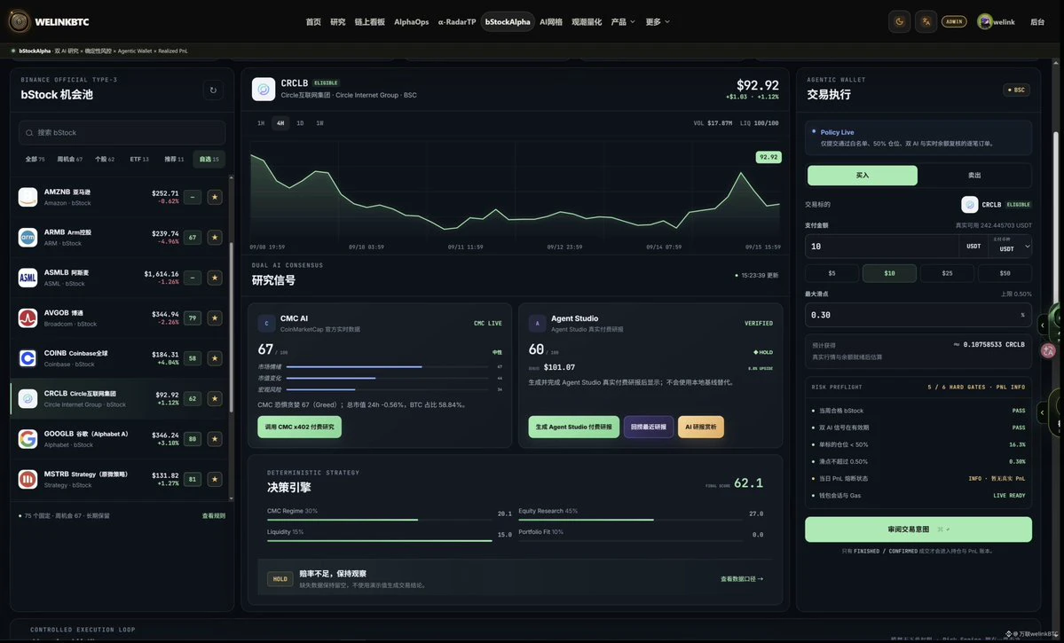This screenshot has height=643, width=1064.
Task: Select the 全部 75 filter tab
Action: pos(35,160)
